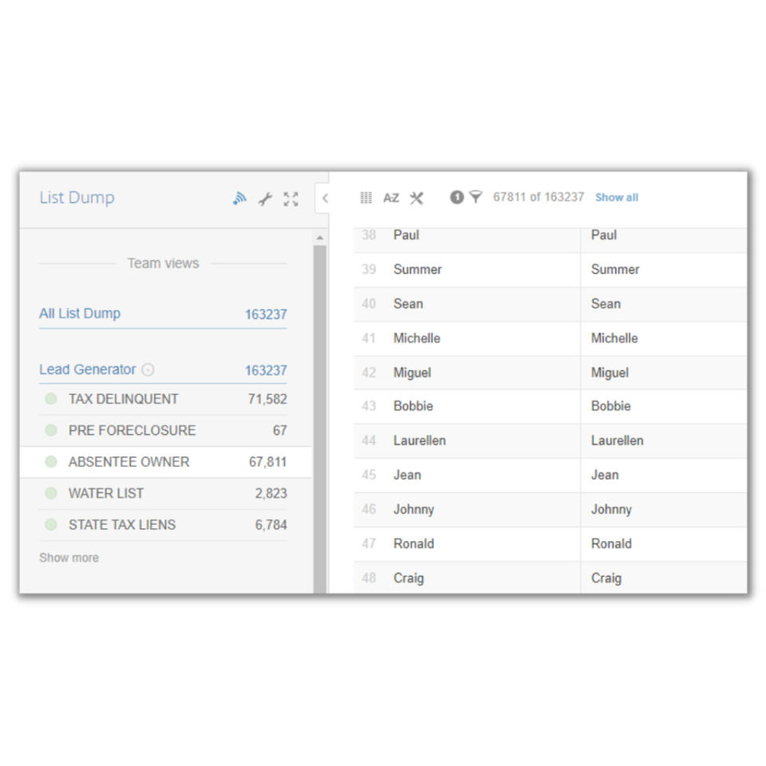Select the ABSENTEE OWNER view
Viewport: 766px width, 766px height.
(128, 462)
